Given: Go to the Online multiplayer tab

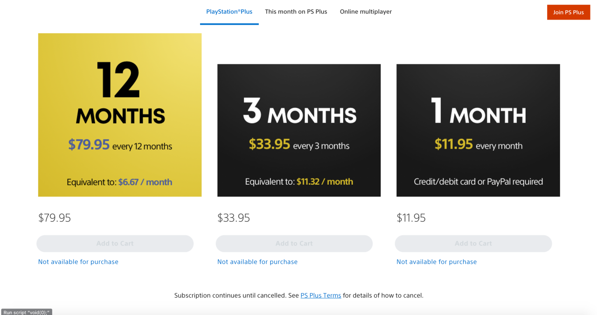Looking at the screenshot, I should click(366, 12).
